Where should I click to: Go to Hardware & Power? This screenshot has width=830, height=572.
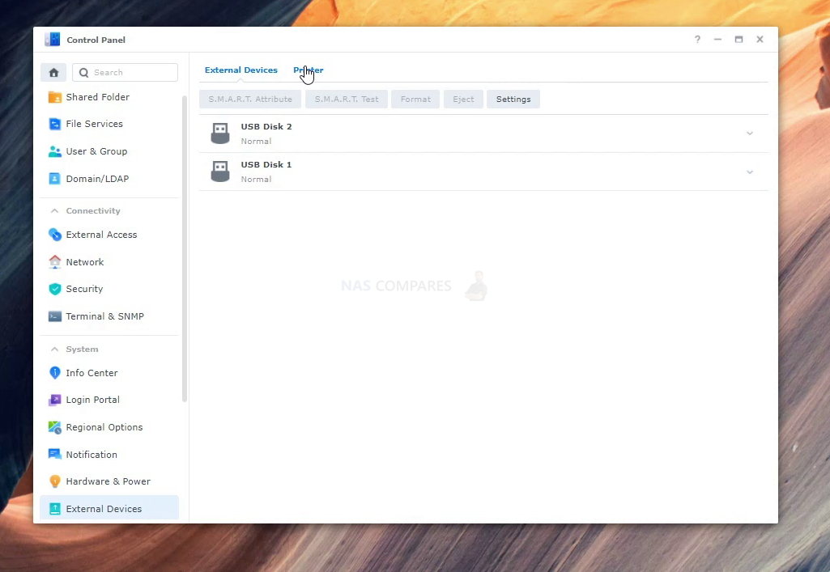109,481
